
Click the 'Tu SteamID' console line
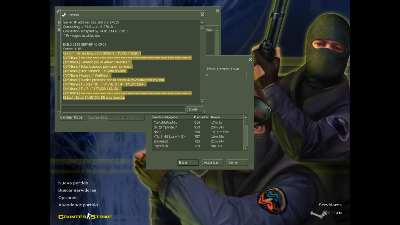point(104,84)
